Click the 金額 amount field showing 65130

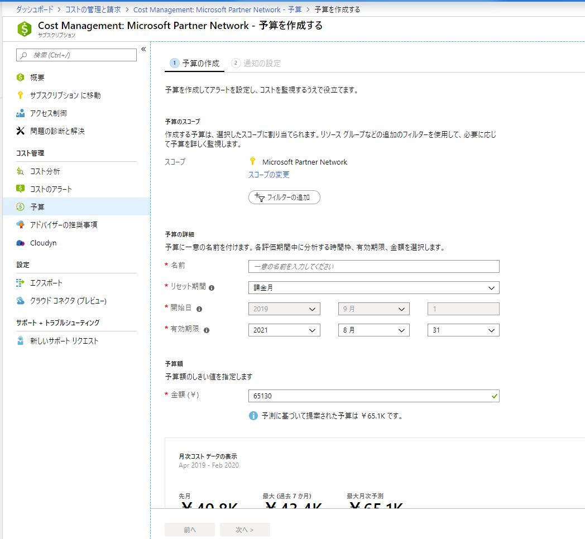coord(374,396)
